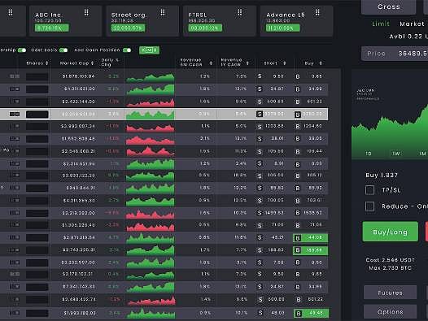Sort by Revenue 1Y CAGR column arrows
This screenshot has width=428, height=321.
(247, 63)
